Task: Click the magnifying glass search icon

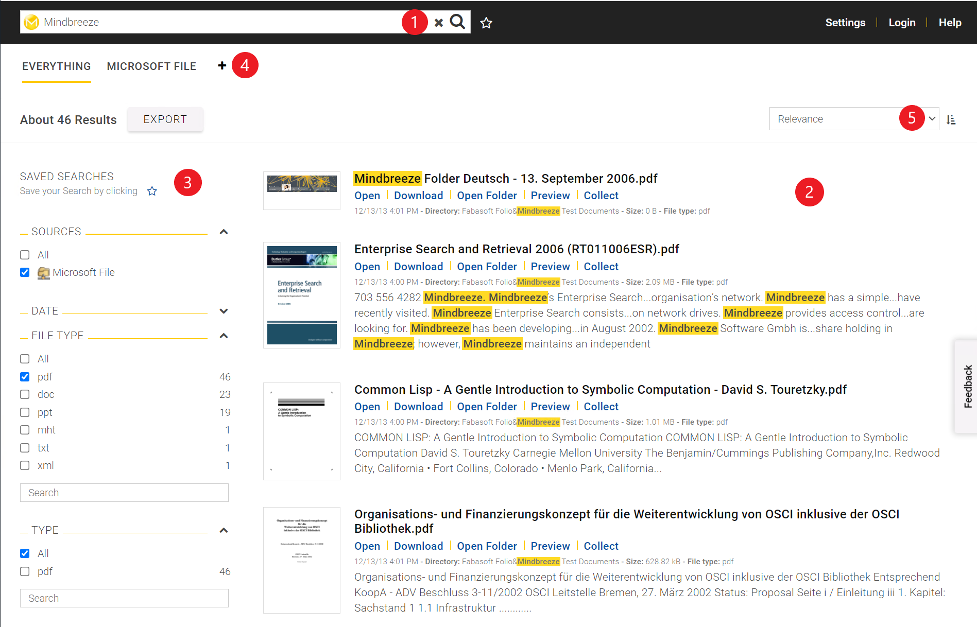Action: tap(457, 22)
